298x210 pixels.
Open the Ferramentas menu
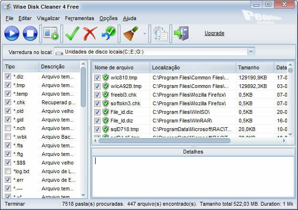pyautogui.click(x=79, y=18)
